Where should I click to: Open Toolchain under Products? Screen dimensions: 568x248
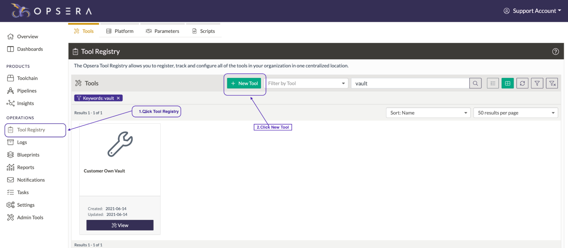[22, 78]
